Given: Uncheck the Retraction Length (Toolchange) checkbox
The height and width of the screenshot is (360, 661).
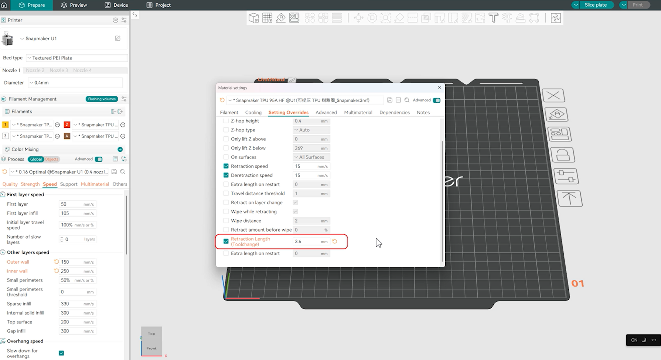Looking at the screenshot, I should pyautogui.click(x=226, y=241).
